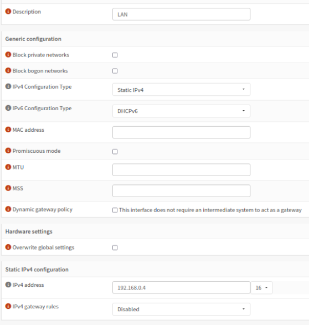The image size is (309, 325).
Task: Click info icon next to Dynamic gateway policy
Action: click(8, 209)
